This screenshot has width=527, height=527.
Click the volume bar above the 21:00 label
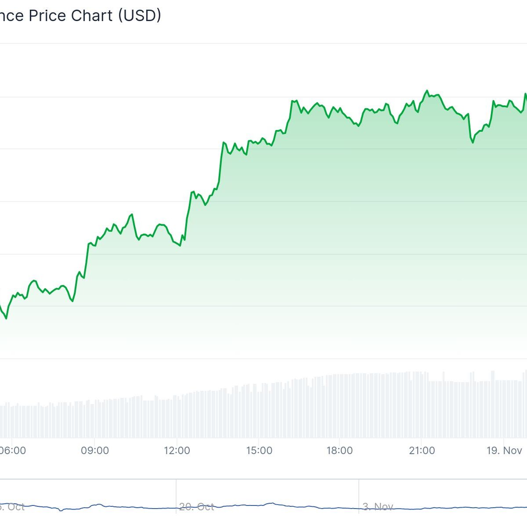(x=422, y=405)
